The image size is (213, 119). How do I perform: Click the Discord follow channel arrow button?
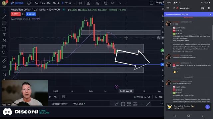pyautogui.click(x=207, y=107)
